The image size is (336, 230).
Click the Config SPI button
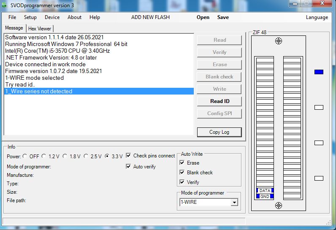[x=219, y=113]
